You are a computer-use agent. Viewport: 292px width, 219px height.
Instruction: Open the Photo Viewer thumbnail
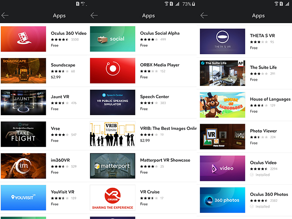(x=222, y=137)
